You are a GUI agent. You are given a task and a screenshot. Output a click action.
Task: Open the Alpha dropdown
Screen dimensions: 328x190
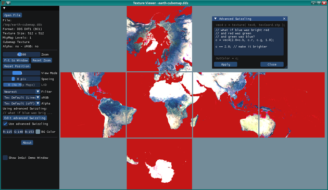[x=21, y=104]
